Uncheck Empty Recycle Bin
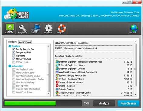 14,49
